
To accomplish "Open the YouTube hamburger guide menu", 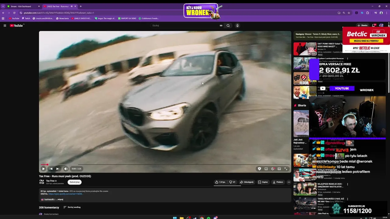I will [x=5, y=26].
